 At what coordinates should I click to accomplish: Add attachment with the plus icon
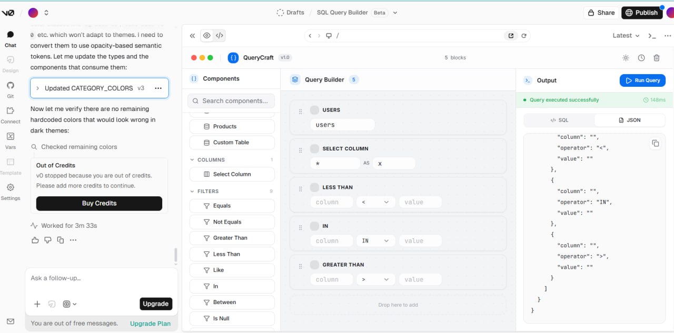(37, 304)
